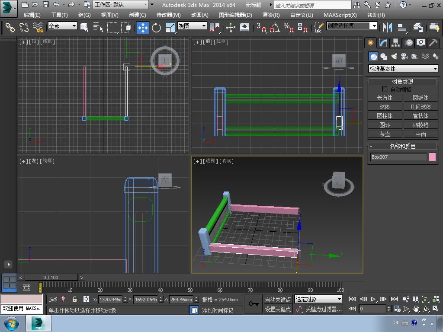The height and width of the screenshot is (332, 443).
Task: Switch to Cameras creation category
Action: [x=404, y=57]
